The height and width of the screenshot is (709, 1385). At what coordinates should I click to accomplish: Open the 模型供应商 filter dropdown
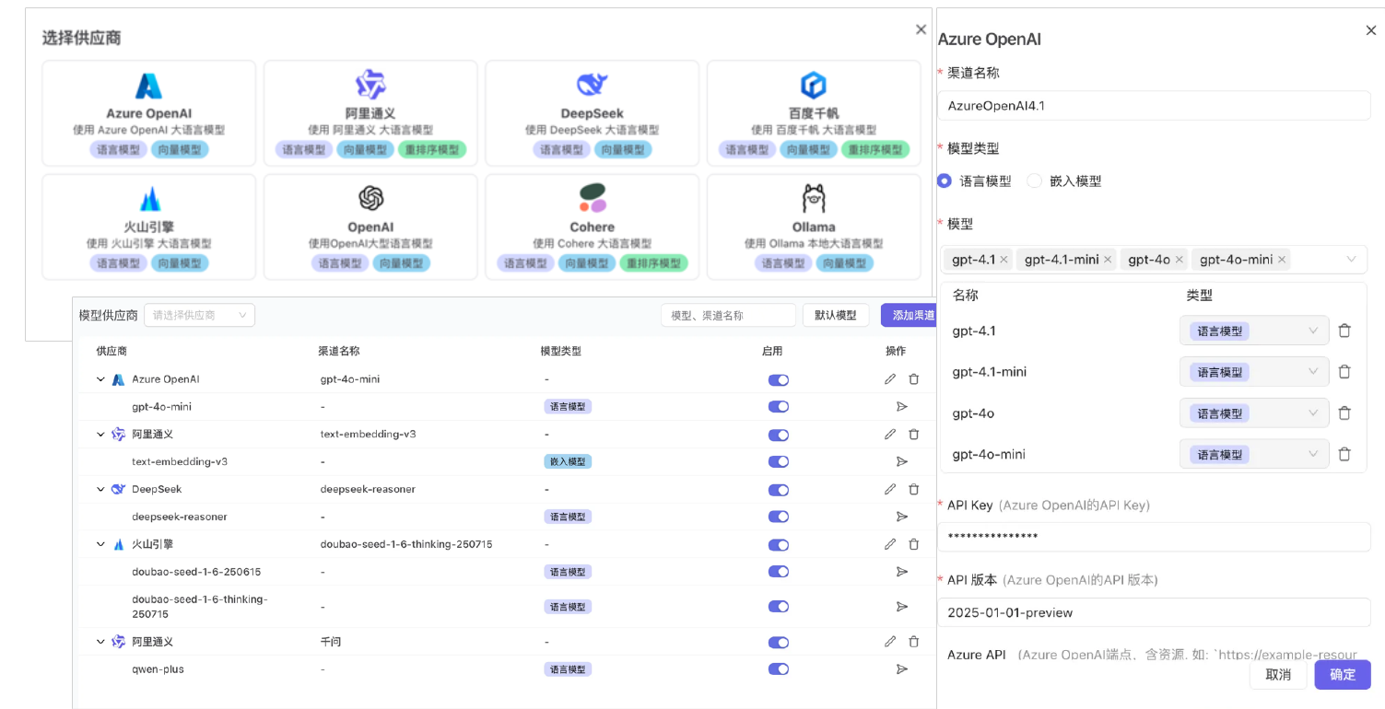[x=199, y=315]
